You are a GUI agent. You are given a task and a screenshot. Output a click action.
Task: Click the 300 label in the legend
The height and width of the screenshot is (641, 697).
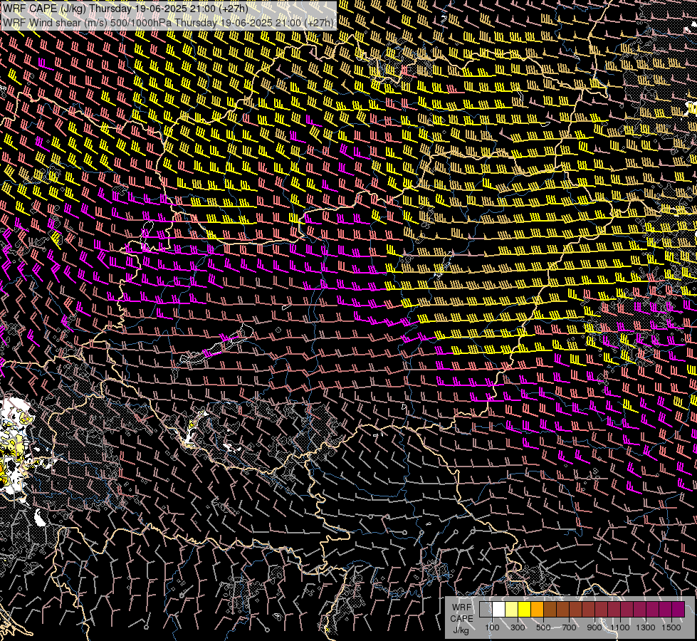coord(518,627)
